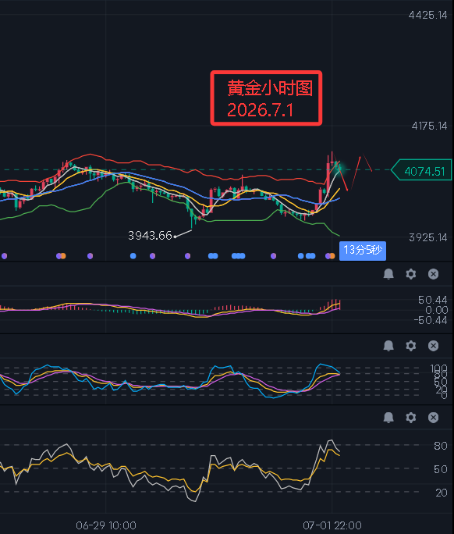Click MACD scale value -50.44
Screen dimensions: 454x534
click(430, 320)
